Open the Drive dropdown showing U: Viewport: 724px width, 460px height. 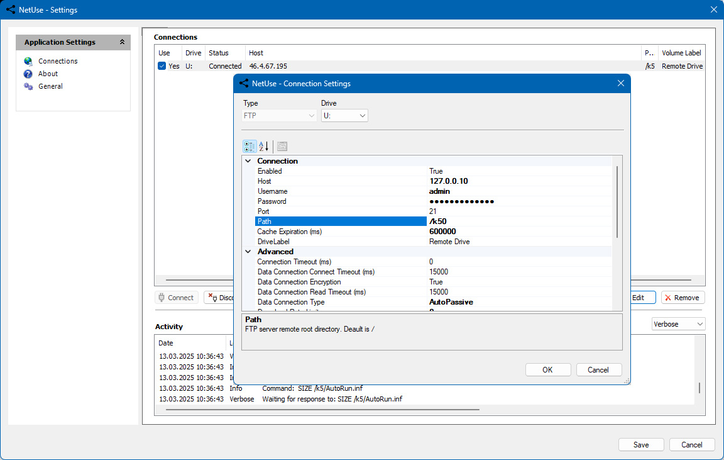(344, 116)
